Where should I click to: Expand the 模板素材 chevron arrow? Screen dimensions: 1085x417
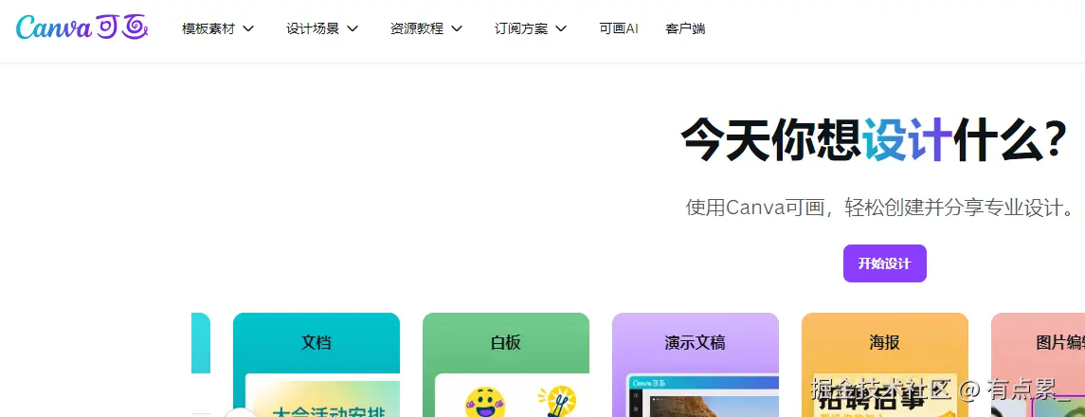click(247, 29)
